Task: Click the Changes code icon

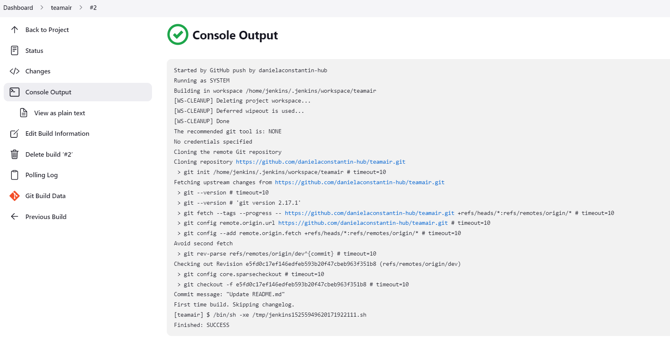Action: pyautogui.click(x=14, y=71)
